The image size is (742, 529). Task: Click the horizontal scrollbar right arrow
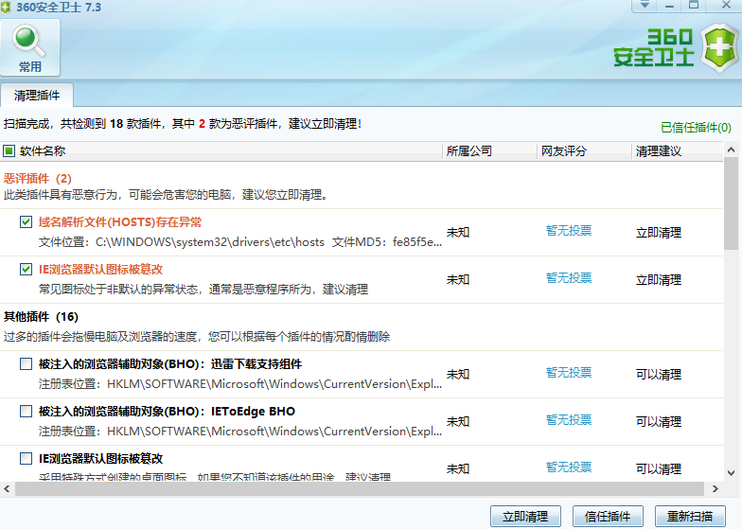pos(716,489)
